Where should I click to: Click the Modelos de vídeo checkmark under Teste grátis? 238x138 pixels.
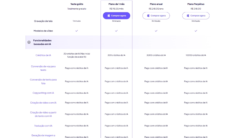77,31
